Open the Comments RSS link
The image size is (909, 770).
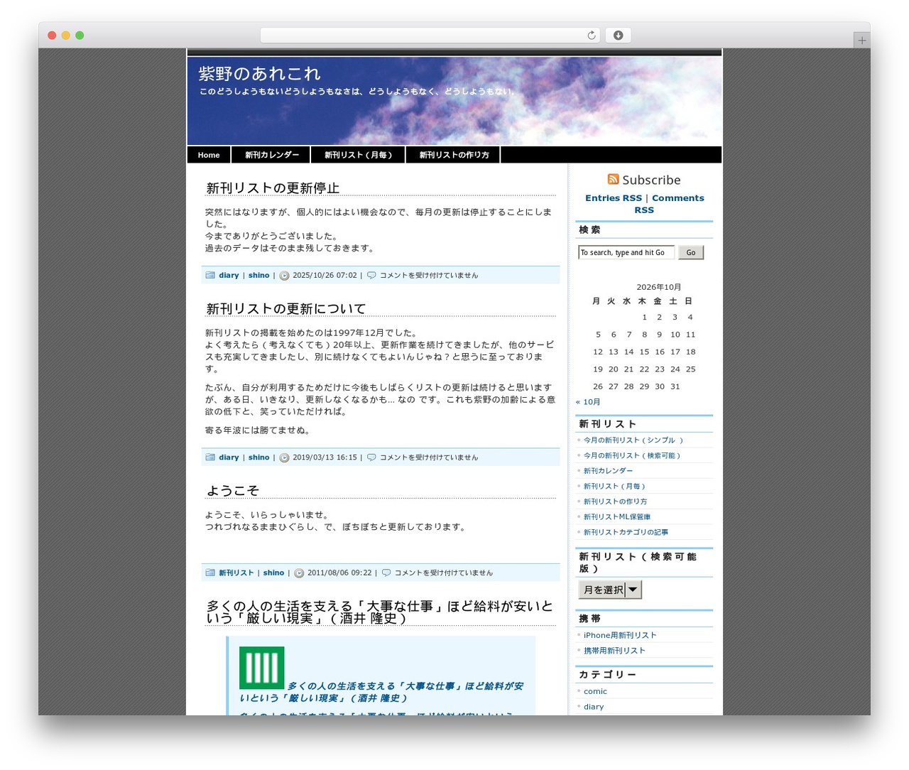(669, 204)
